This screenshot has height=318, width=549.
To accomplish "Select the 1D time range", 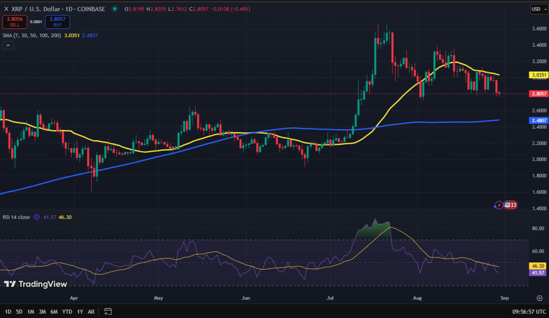I will (8, 312).
